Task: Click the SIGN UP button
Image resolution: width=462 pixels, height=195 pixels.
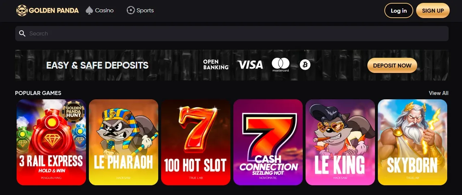Action: tap(433, 10)
